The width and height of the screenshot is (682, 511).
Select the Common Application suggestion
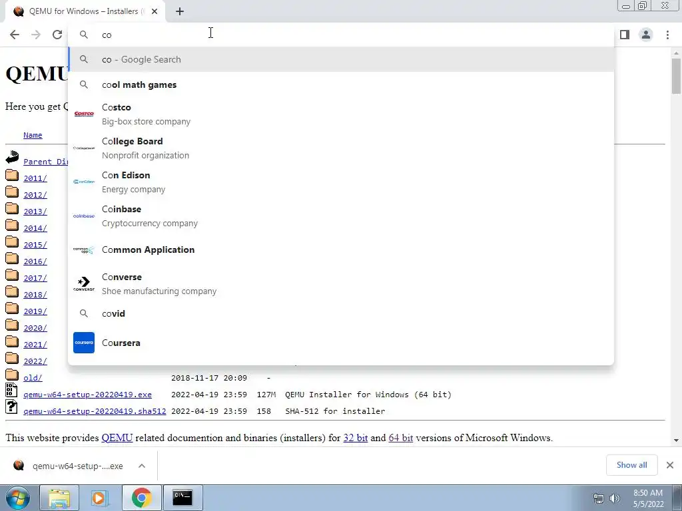pyautogui.click(x=341, y=250)
